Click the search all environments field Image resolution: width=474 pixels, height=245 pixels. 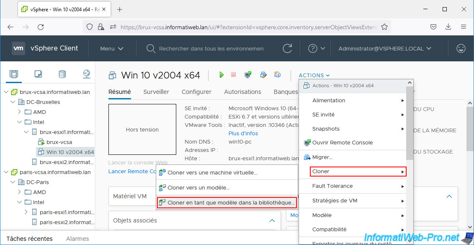coord(211,48)
